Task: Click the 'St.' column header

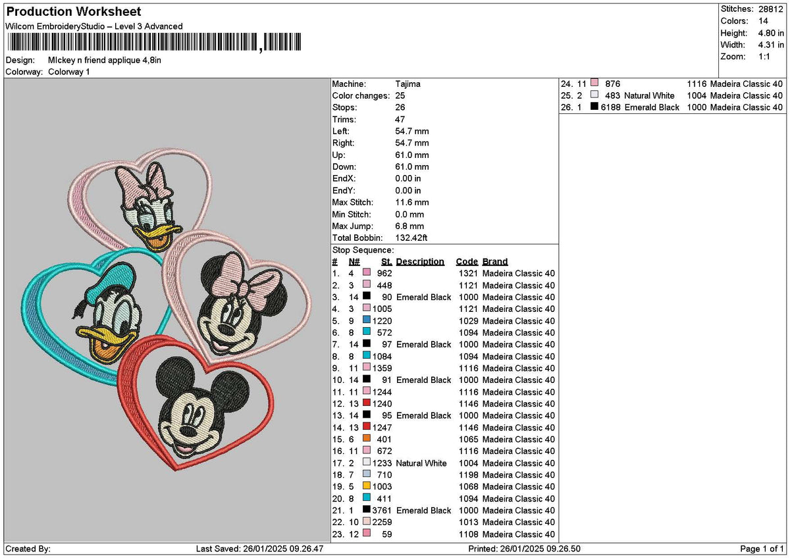Action: [x=386, y=261]
